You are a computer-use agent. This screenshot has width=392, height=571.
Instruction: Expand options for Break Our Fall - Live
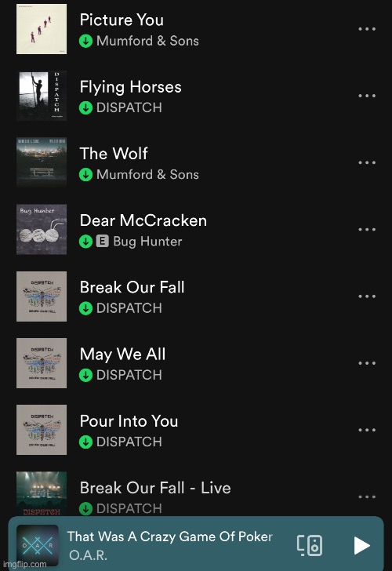coord(367,496)
